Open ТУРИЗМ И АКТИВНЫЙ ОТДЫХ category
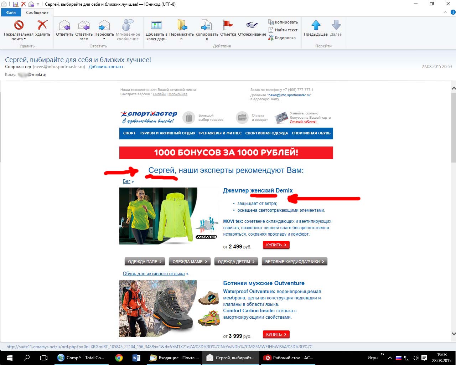The height and width of the screenshot is (365, 456). (167, 133)
